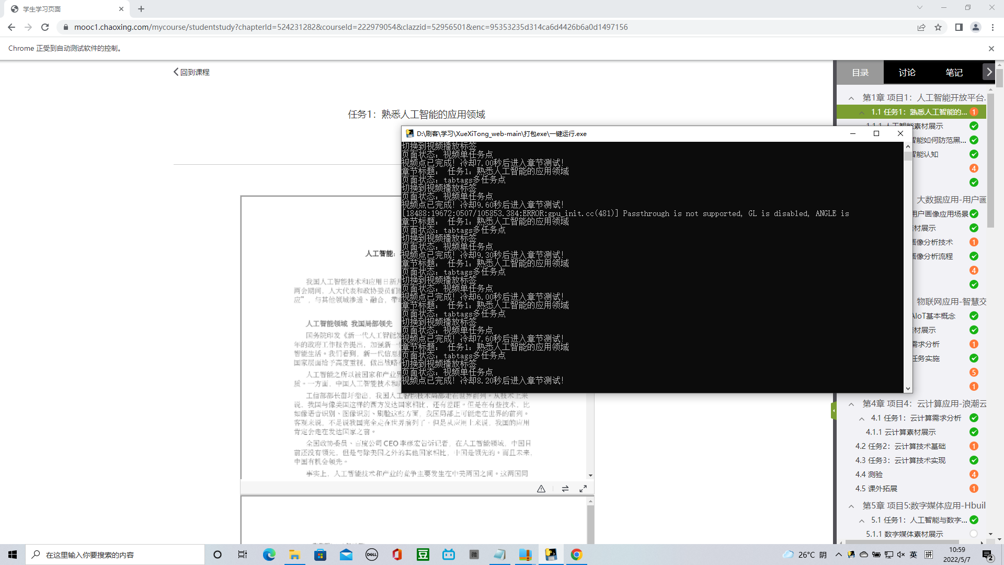Collapse the 4.1 任务1: 云计算需求分析 section
This screenshot has width=1004, height=565.
(x=862, y=419)
